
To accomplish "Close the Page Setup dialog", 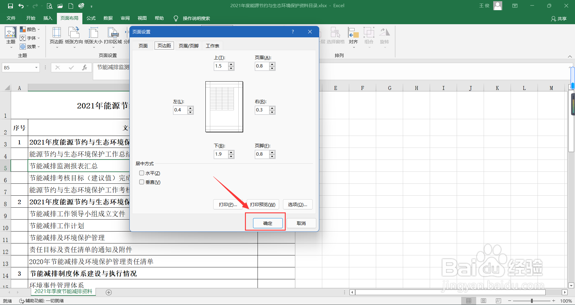I will click(x=310, y=32).
